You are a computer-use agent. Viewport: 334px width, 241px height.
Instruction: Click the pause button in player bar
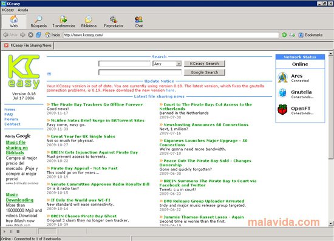coord(12,231)
